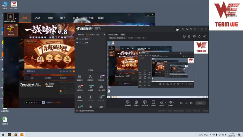Viewport: 243px width, 137px height.
Task: Add a 多媒体 media source
Action: click(x=153, y=103)
